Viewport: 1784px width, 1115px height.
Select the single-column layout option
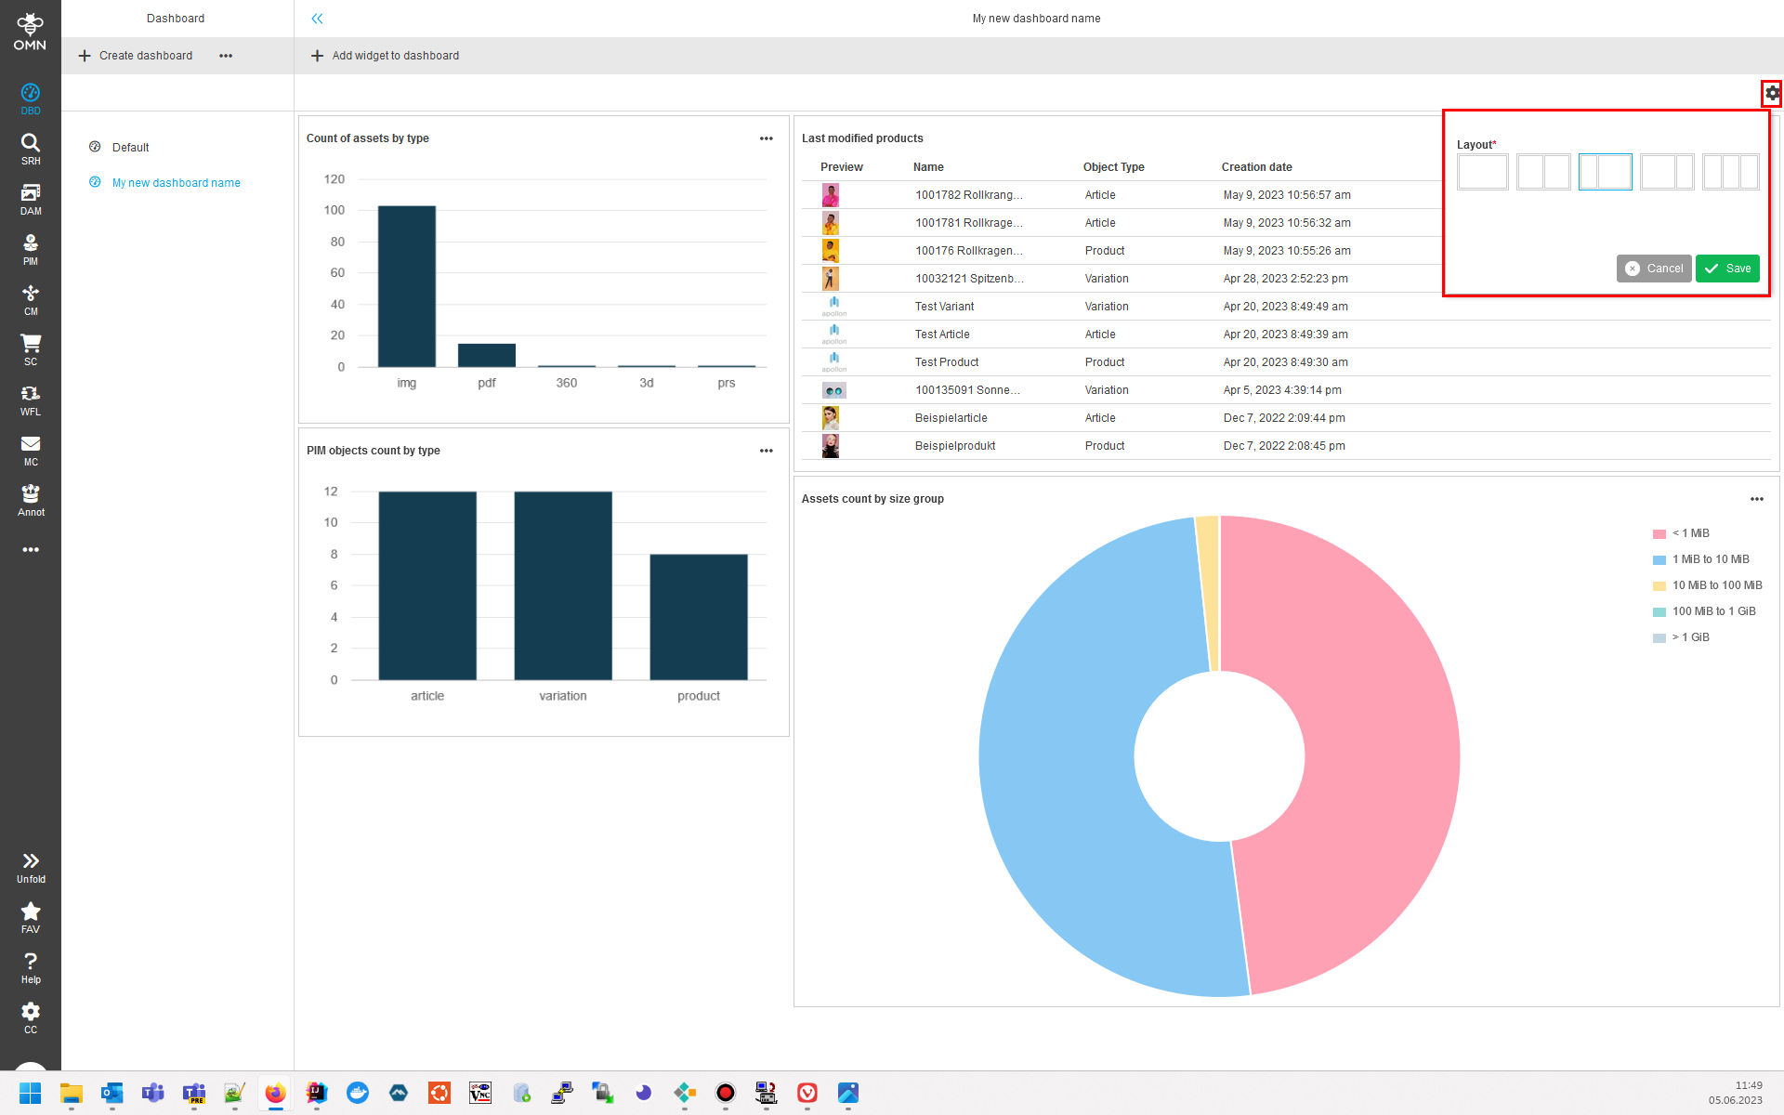[x=1482, y=172]
